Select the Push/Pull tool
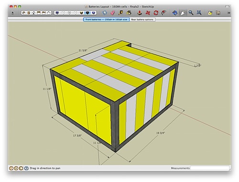239x182 pixels. 140,13
